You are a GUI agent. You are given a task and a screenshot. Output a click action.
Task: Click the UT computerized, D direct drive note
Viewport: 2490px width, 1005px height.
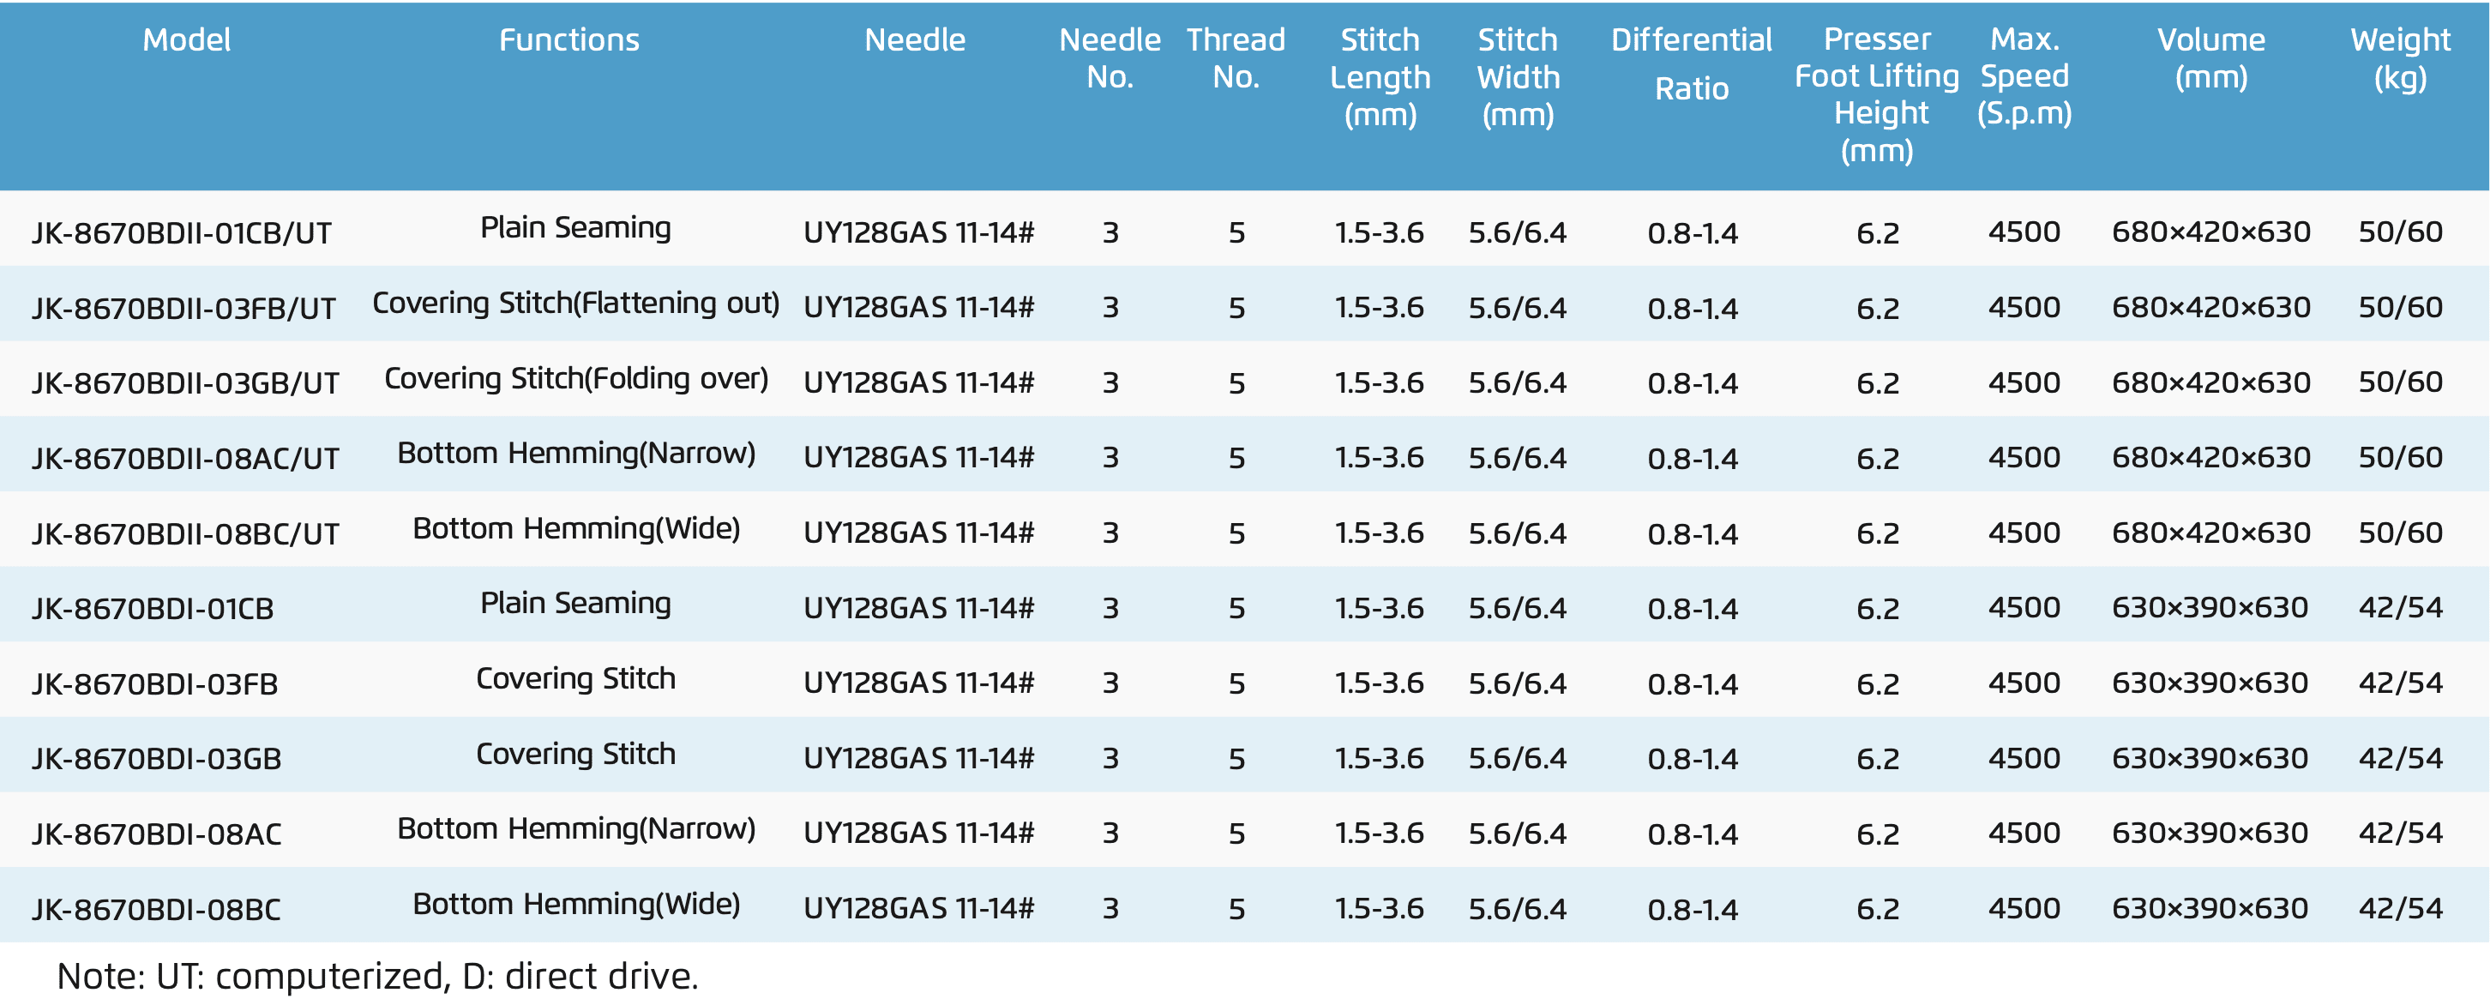[x=378, y=976]
